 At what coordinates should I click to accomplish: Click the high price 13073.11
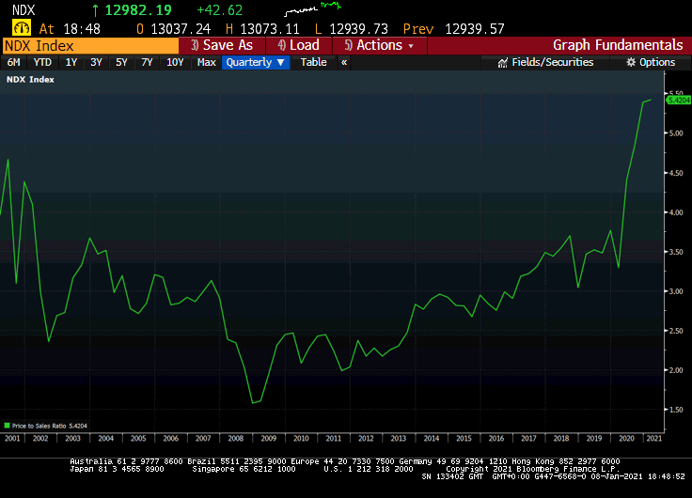[x=270, y=29]
